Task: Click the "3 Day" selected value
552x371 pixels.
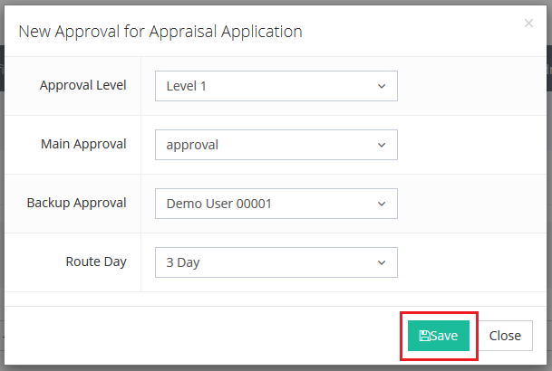Action: click(182, 263)
